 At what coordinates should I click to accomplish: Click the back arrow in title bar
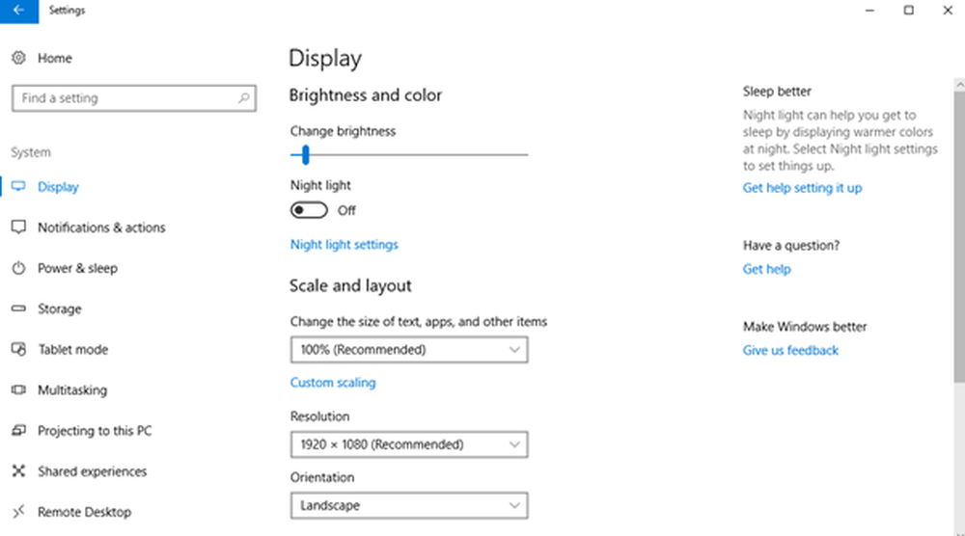point(18,11)
